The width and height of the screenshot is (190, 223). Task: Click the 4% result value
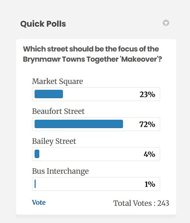pos(149,154)
